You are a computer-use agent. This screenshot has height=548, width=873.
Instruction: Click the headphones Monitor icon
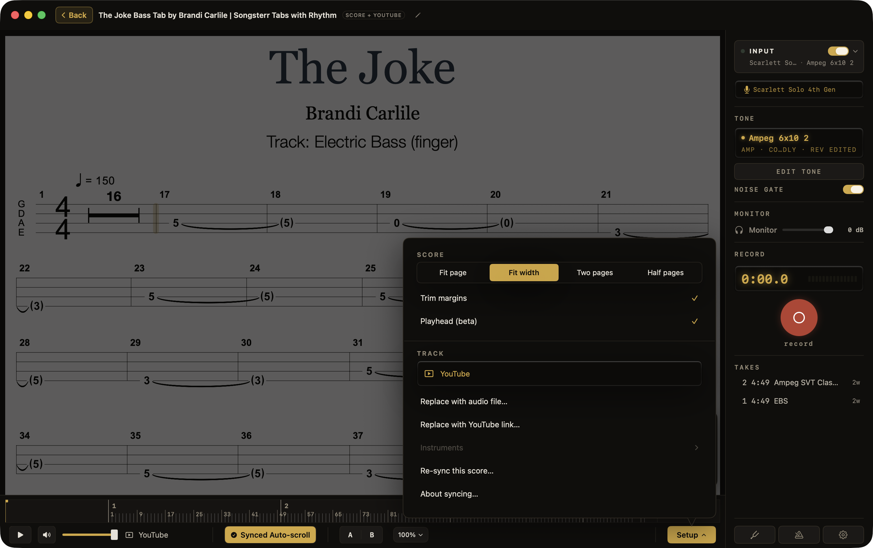[739, 230]
